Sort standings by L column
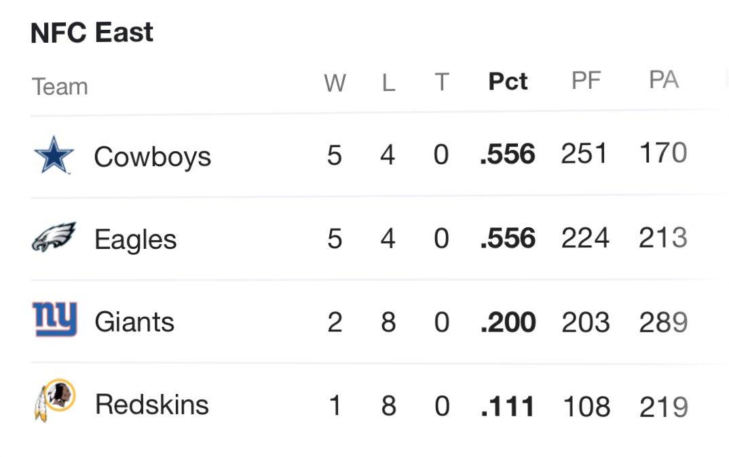The image size is (729, 457). (388, 83)
